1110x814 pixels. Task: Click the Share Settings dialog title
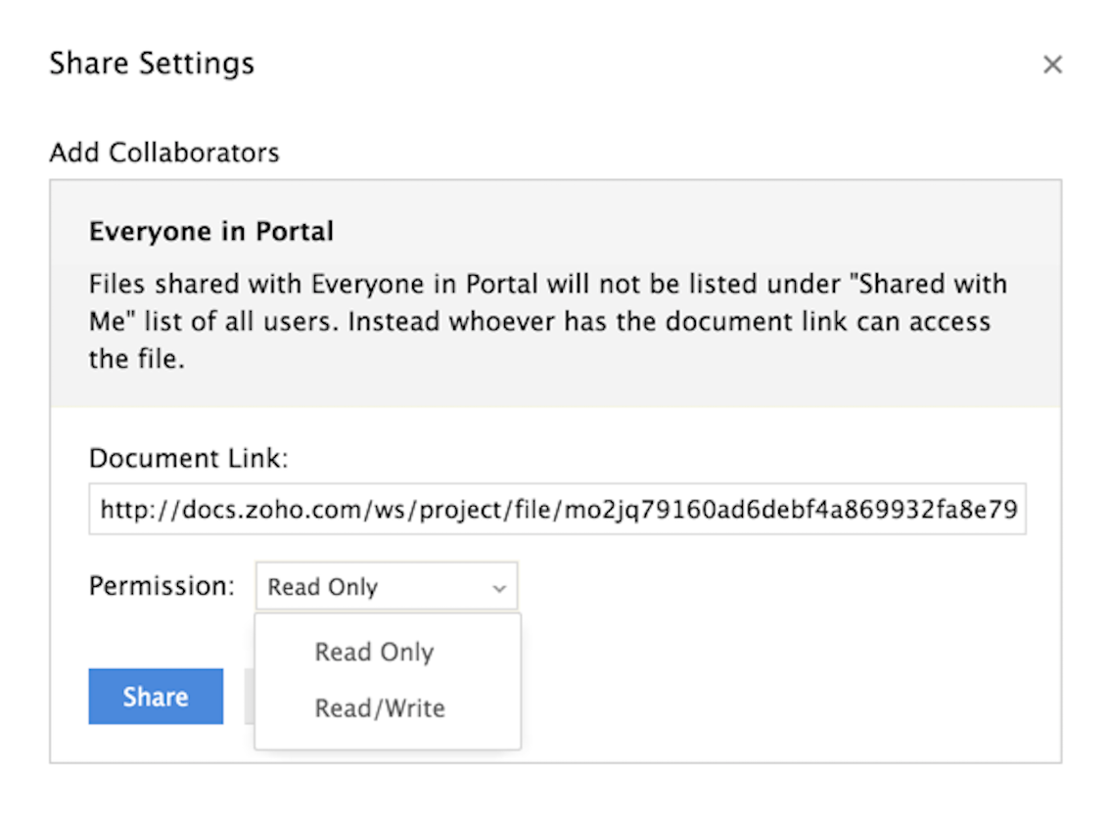152,64
